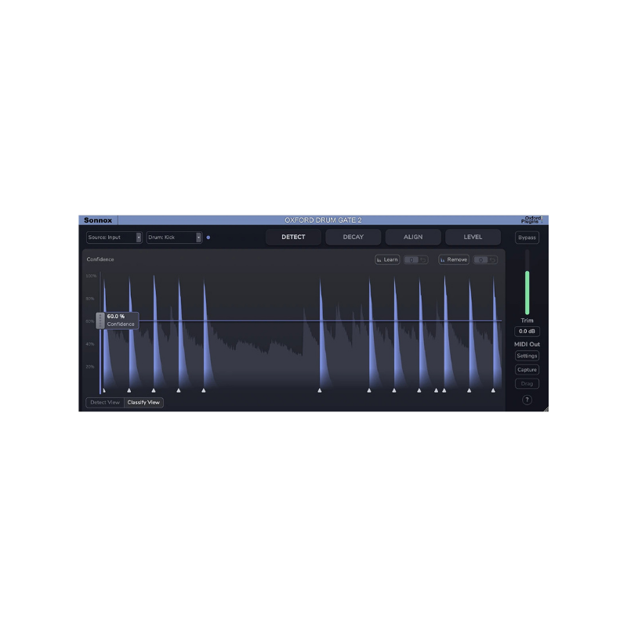Switch to Classify View
This screenshot has width=627, height=627.
(x=144, y=401)
